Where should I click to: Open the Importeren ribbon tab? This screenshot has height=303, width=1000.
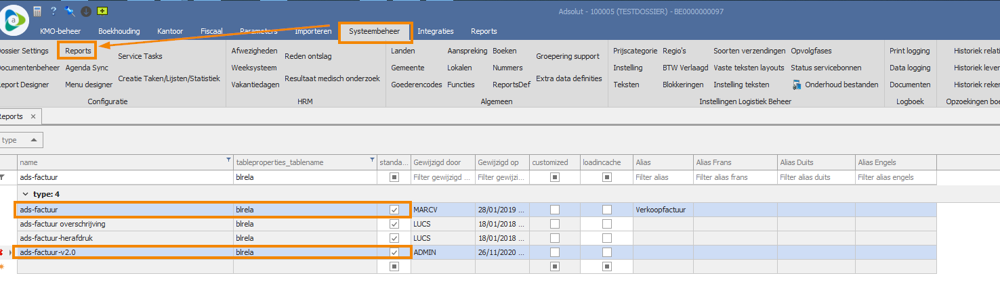(313, 31)
